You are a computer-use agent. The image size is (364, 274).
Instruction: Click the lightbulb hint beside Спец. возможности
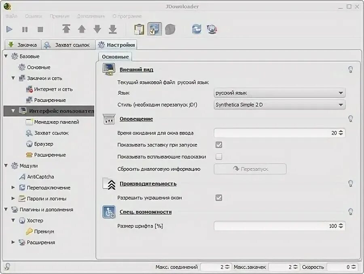tap(351, 212)
